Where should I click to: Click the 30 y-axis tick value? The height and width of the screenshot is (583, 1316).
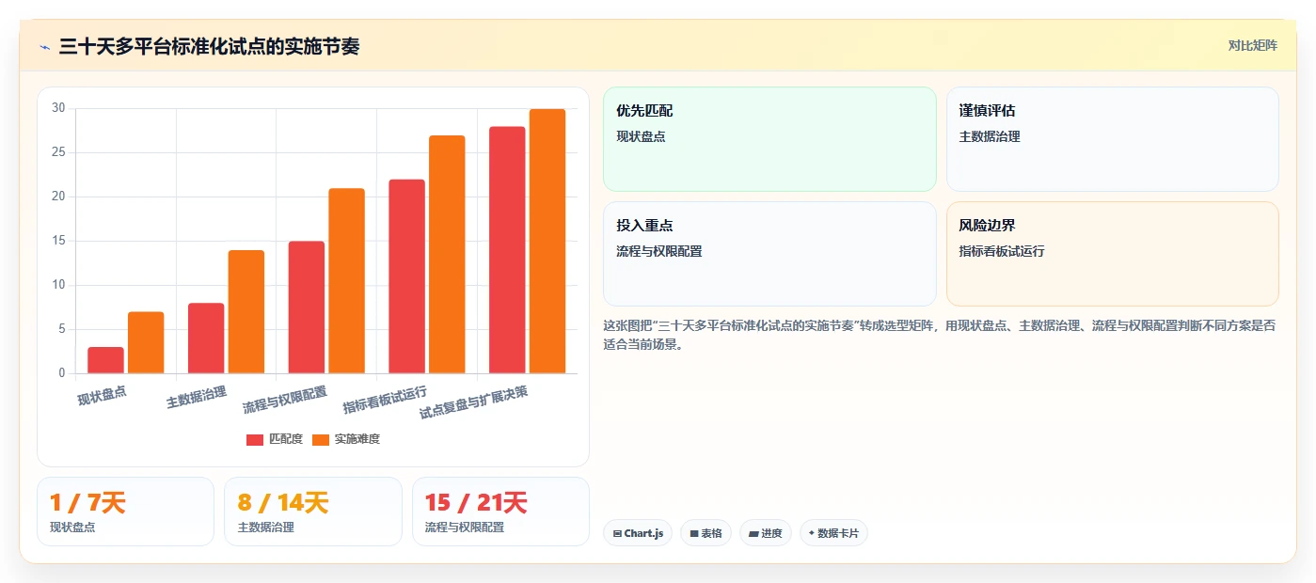pyautogui.click(x=58, y=108)
